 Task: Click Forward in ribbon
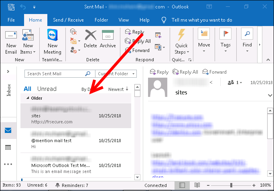tap(137, 50)
